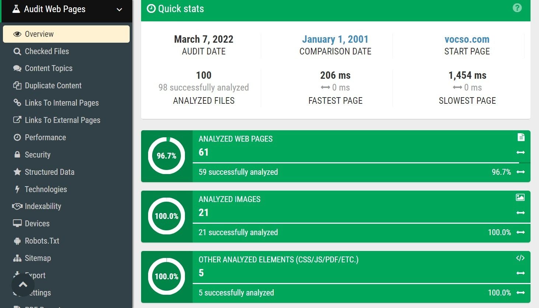Click the 206 ms fastest page value

point(335,75)
